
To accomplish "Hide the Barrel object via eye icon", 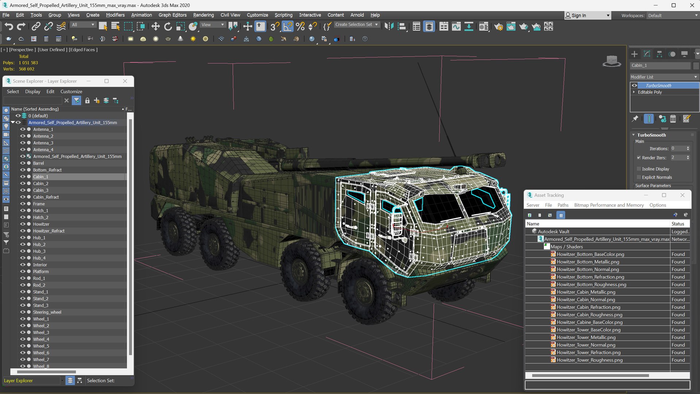I will click(x=23, y=163).
